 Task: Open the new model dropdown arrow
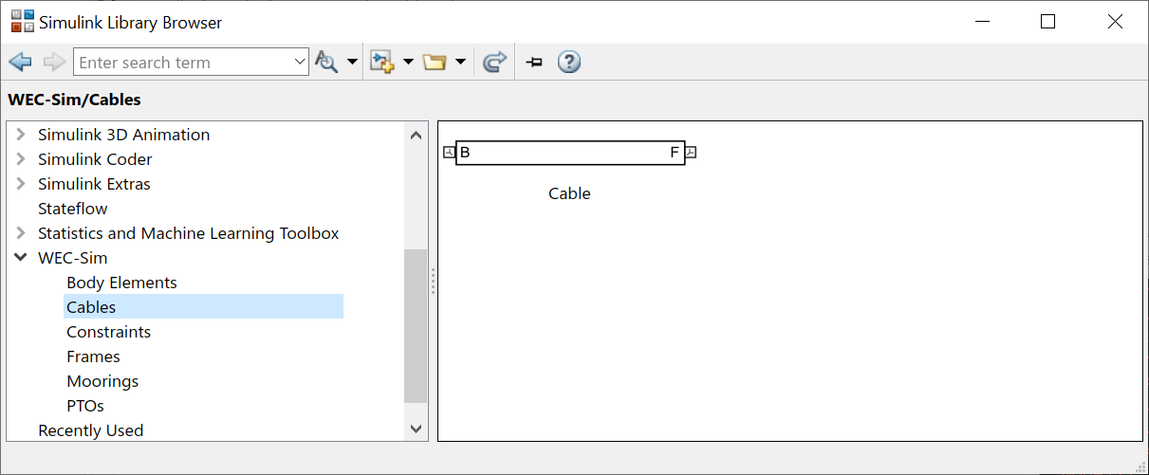coord(408,63)
